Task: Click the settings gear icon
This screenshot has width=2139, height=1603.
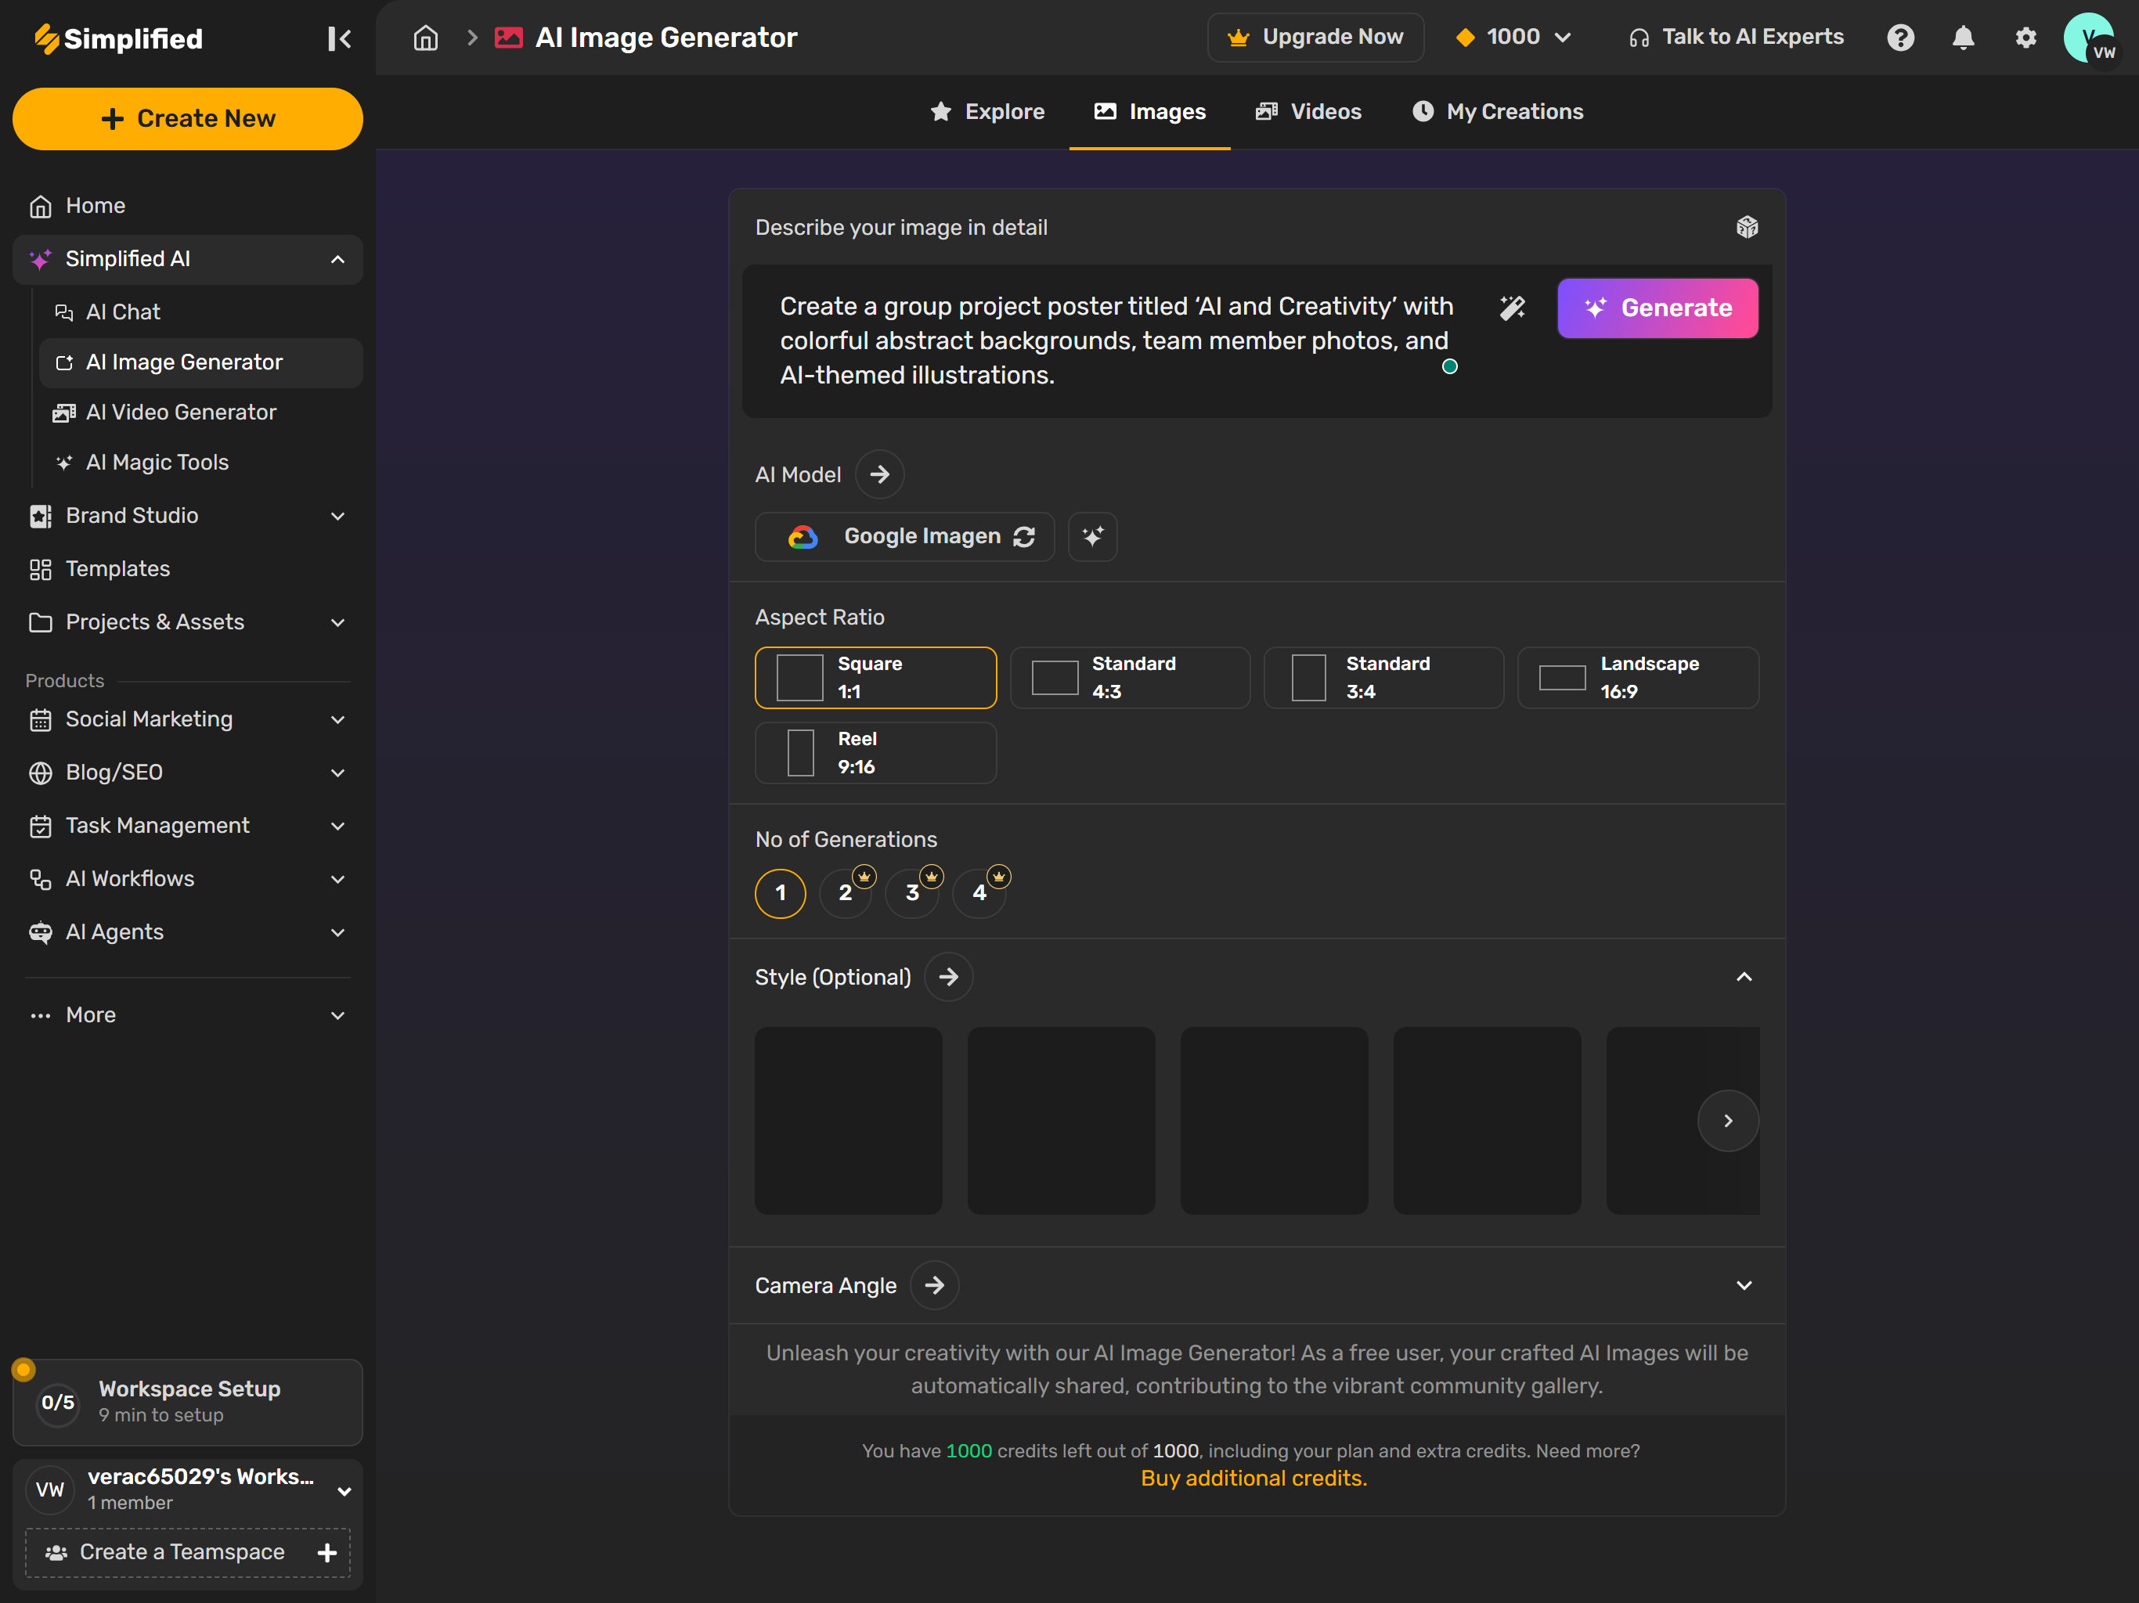Action: point(2025,38)
